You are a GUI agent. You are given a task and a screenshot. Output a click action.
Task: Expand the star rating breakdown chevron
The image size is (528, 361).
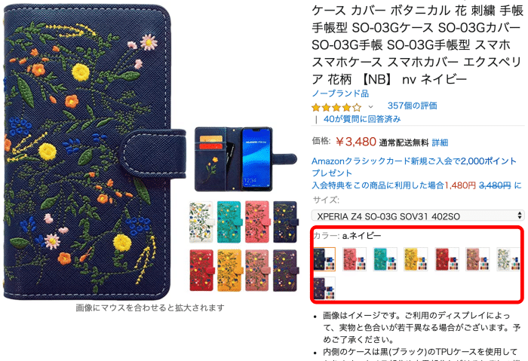click(x=371, y=107)
